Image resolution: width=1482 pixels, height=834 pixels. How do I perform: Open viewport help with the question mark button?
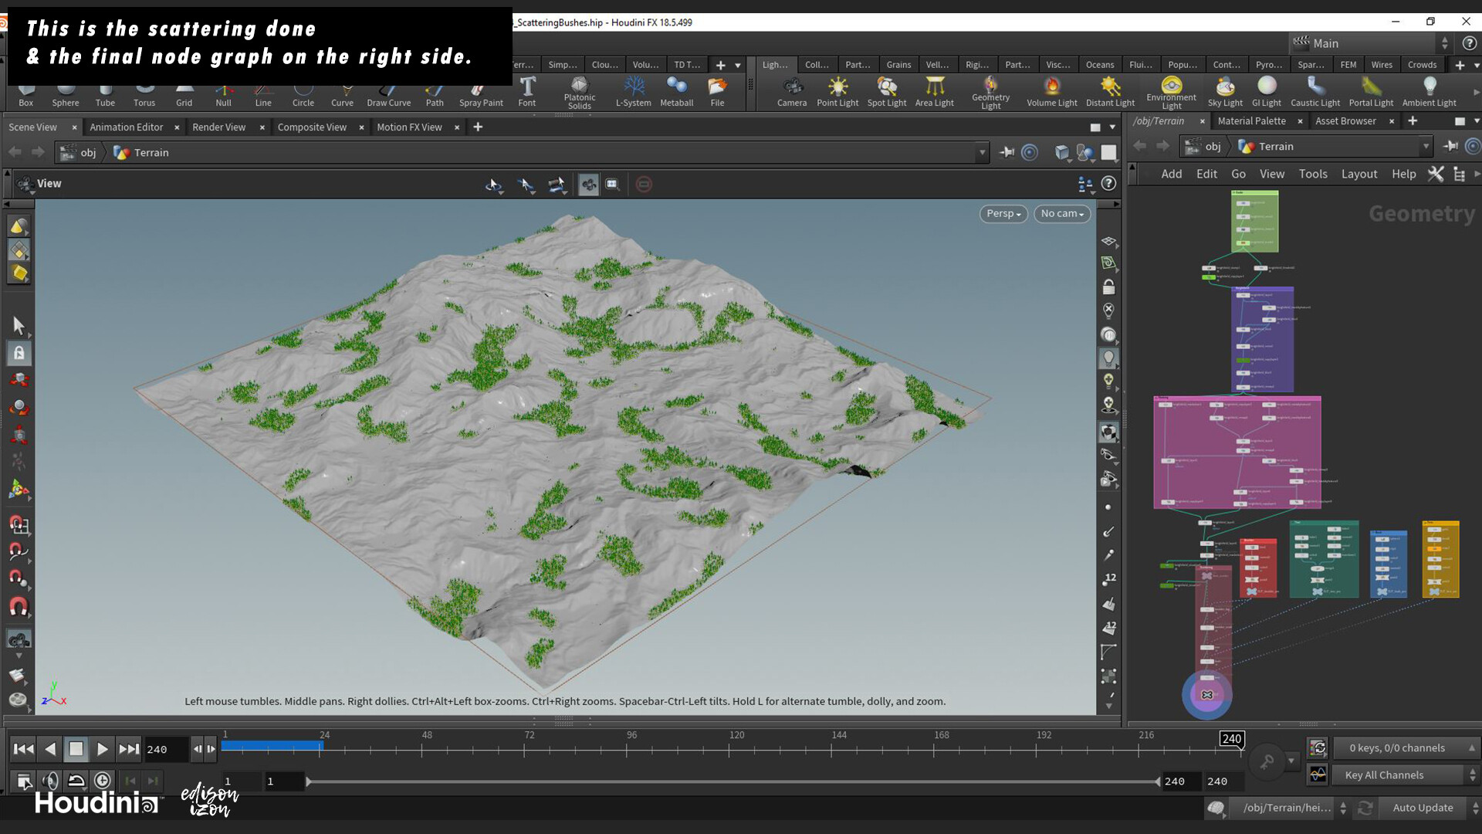(1109, 184)
